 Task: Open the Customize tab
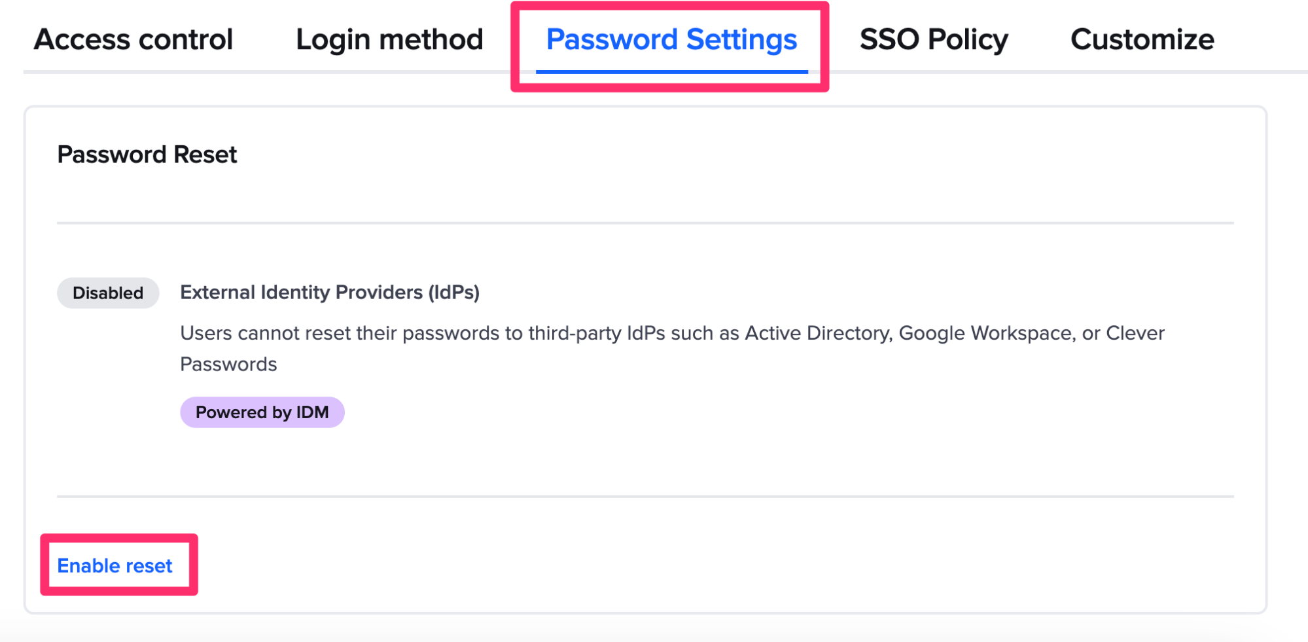click(x=1141, y=39)
